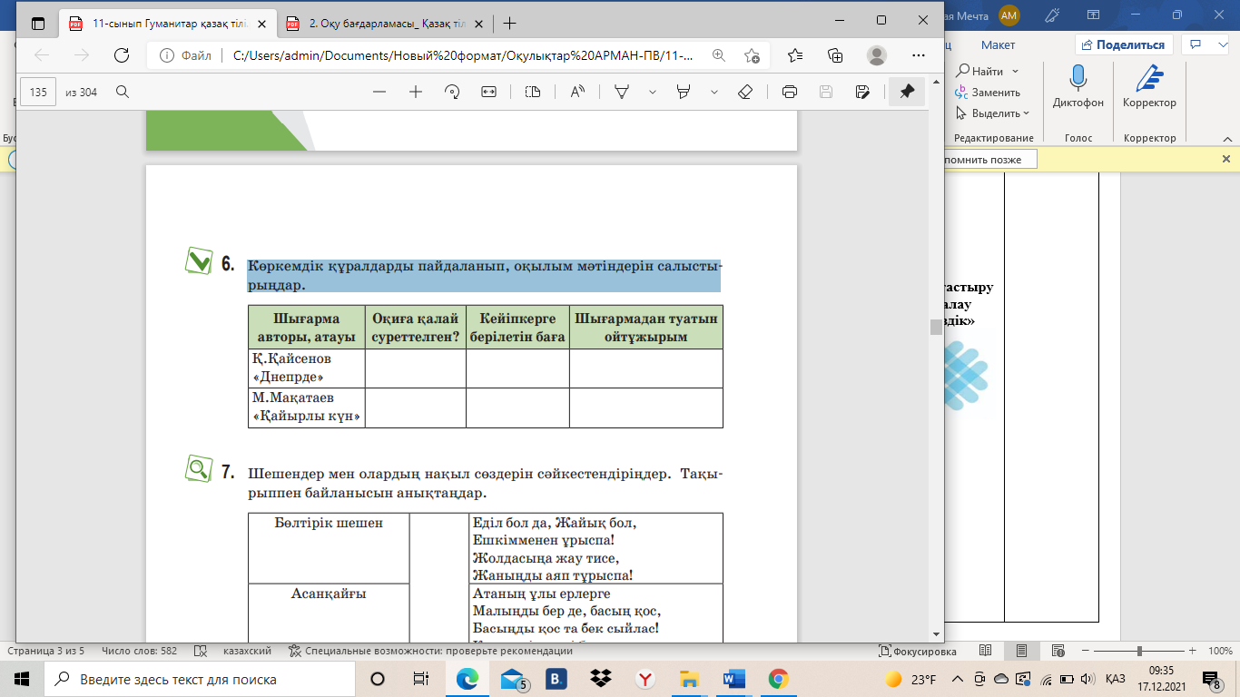
Task: Open the Макет ribbon tab
Action: pyautogui.click(x=998, y=44)
